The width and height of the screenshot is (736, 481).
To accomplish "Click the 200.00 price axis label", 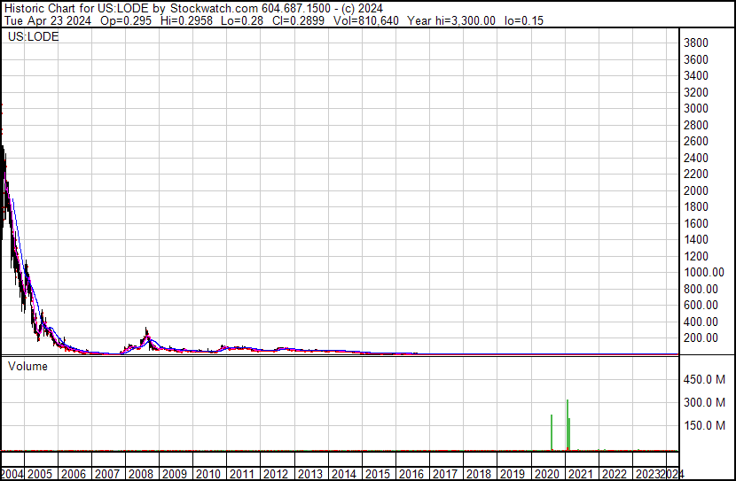I will pos(701,337).
